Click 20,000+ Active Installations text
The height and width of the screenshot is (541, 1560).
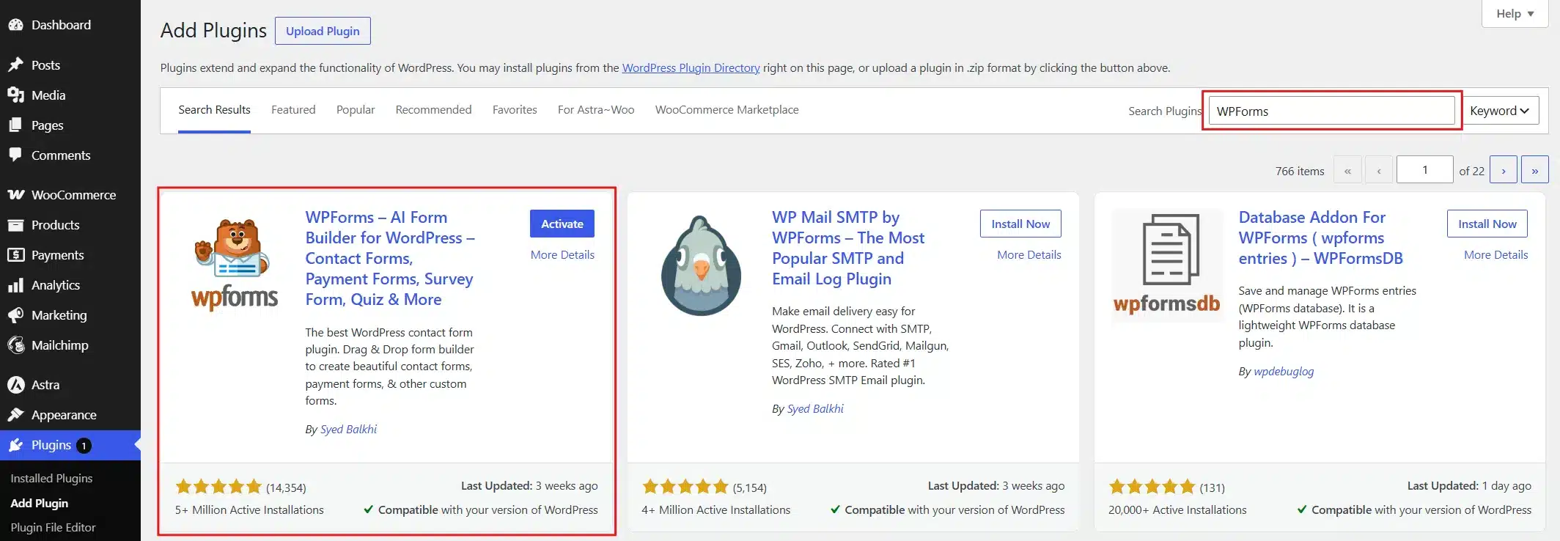(x=1177, y=509)
